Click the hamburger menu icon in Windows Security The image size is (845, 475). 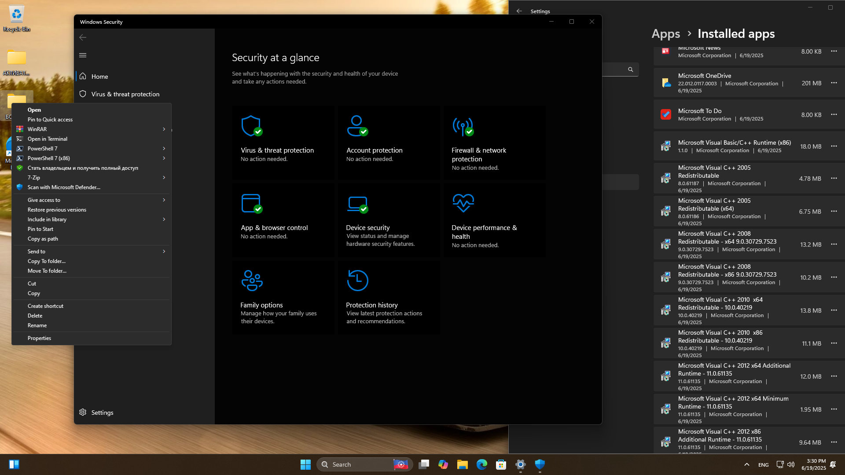(x=83, y=55)
